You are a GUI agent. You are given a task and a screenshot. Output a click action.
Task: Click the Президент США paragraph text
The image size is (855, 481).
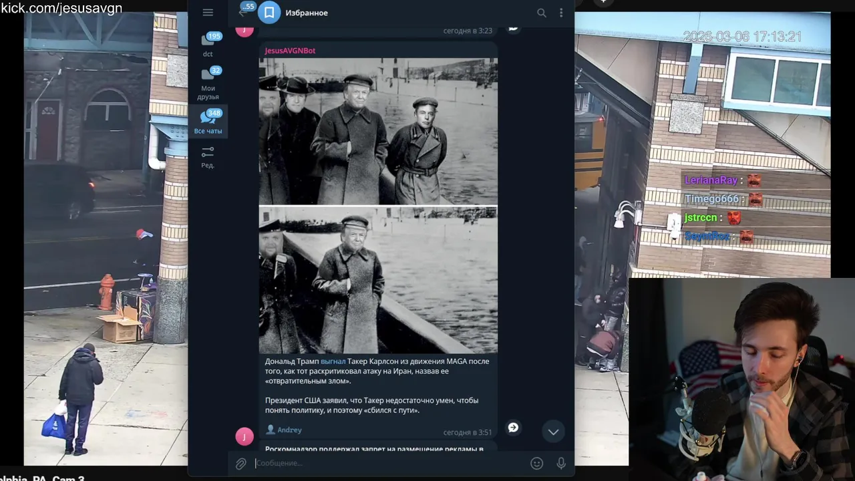pyautogui.click(x=371, y=406)
